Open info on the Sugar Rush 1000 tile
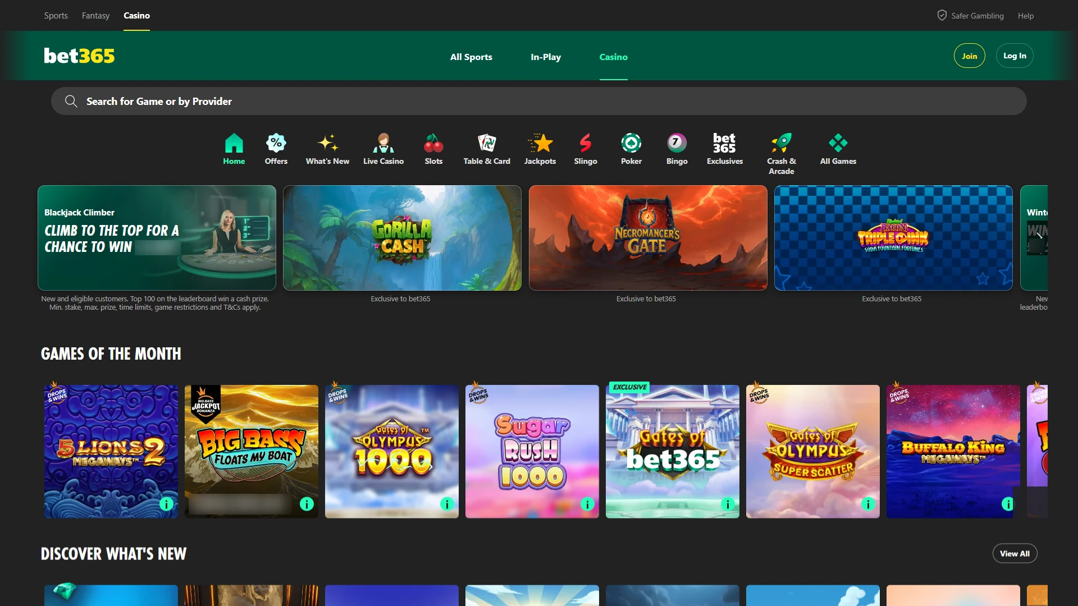The image size is (1078, 606). coord(587,504)
